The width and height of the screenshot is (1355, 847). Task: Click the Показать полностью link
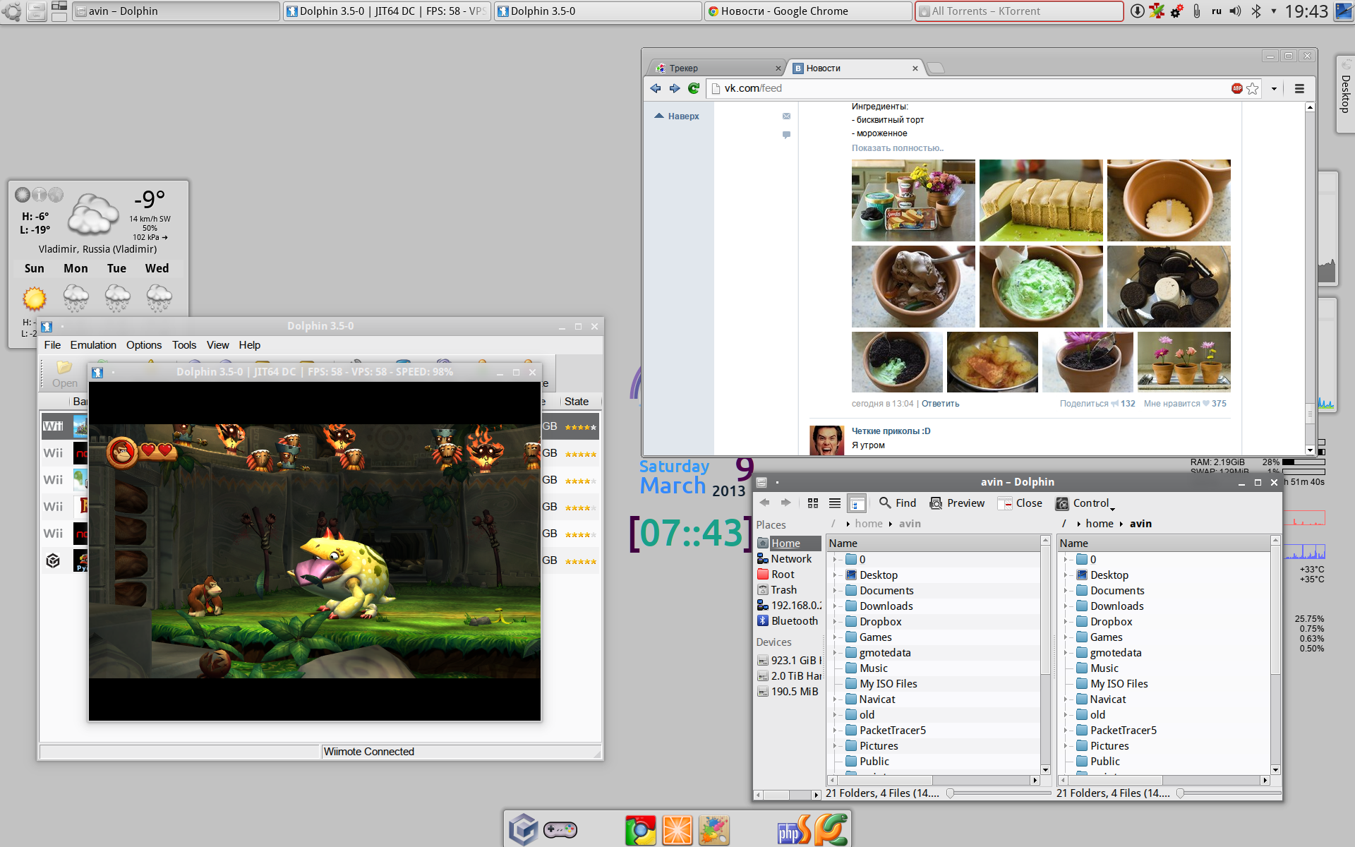(897, 148)
